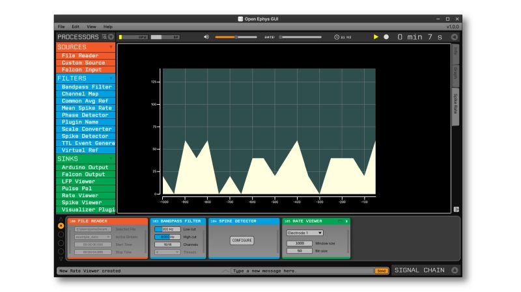Select Arduino Output in the Sinks list

(x=86, y=168)
